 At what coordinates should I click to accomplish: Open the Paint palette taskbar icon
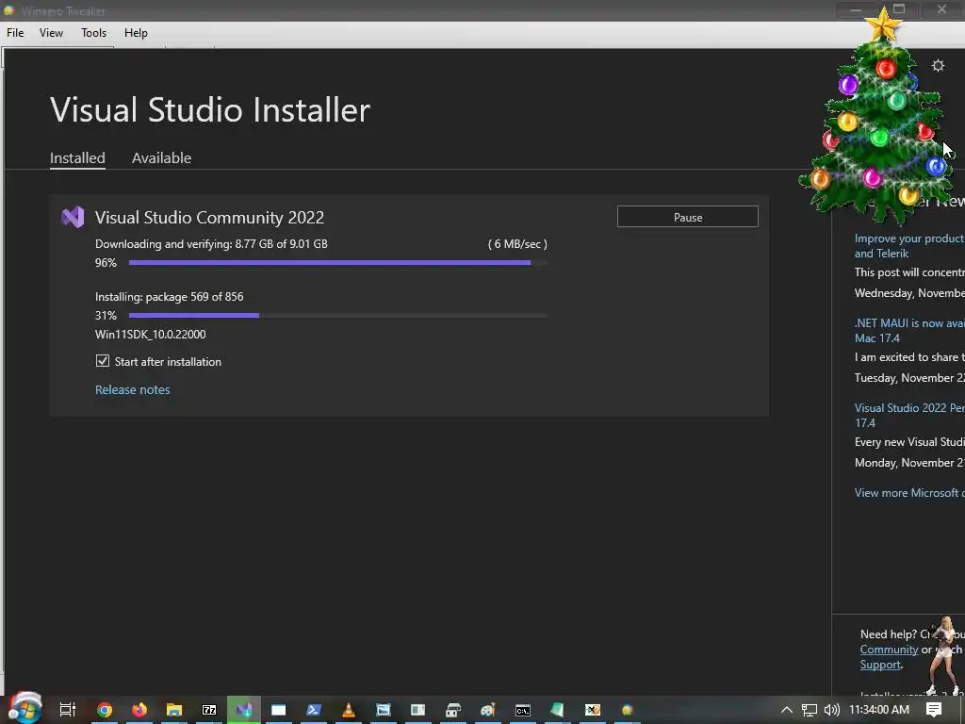488,710
